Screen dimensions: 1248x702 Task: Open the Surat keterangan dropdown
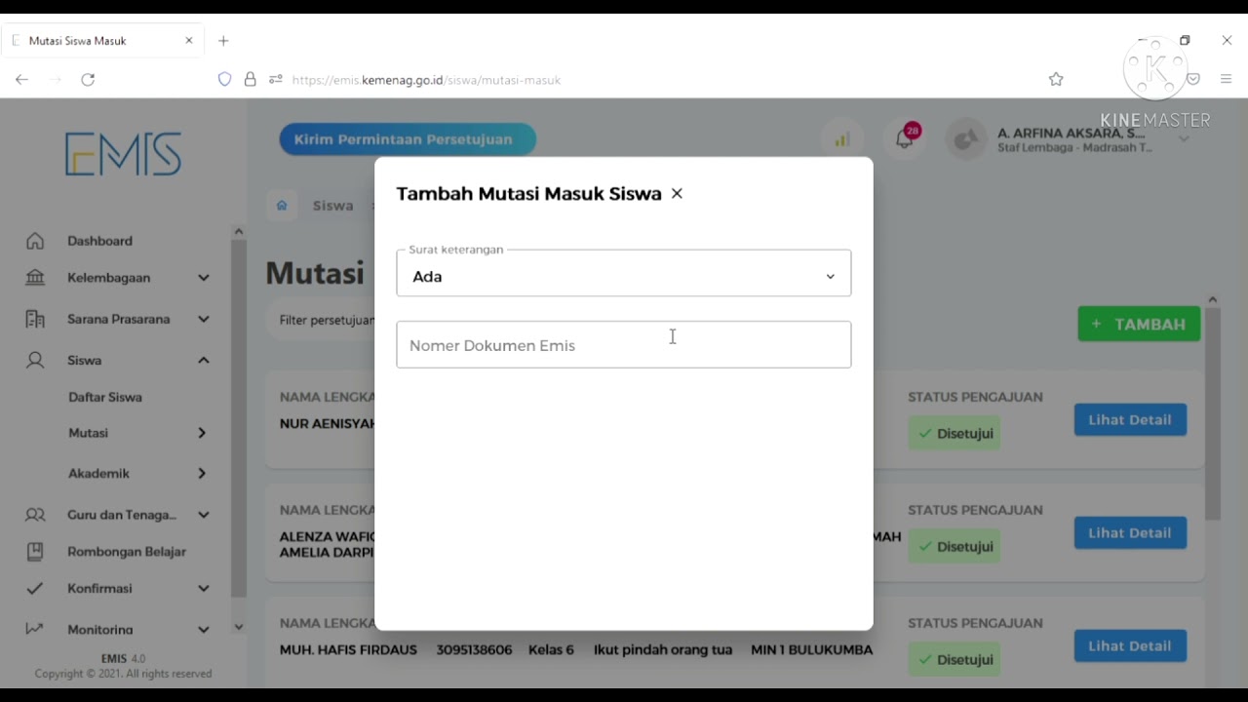624,274
